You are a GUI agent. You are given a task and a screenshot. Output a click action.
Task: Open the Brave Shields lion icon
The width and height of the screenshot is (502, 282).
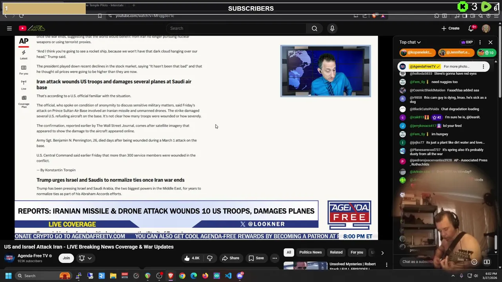pos(374,16)
